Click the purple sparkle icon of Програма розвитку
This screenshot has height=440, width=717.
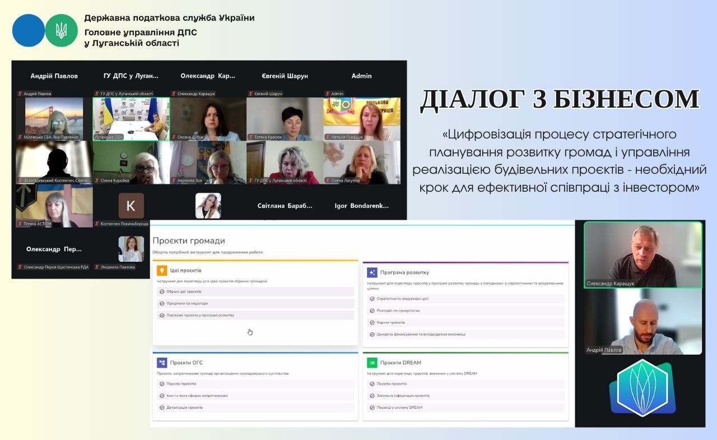coord(372,272)
